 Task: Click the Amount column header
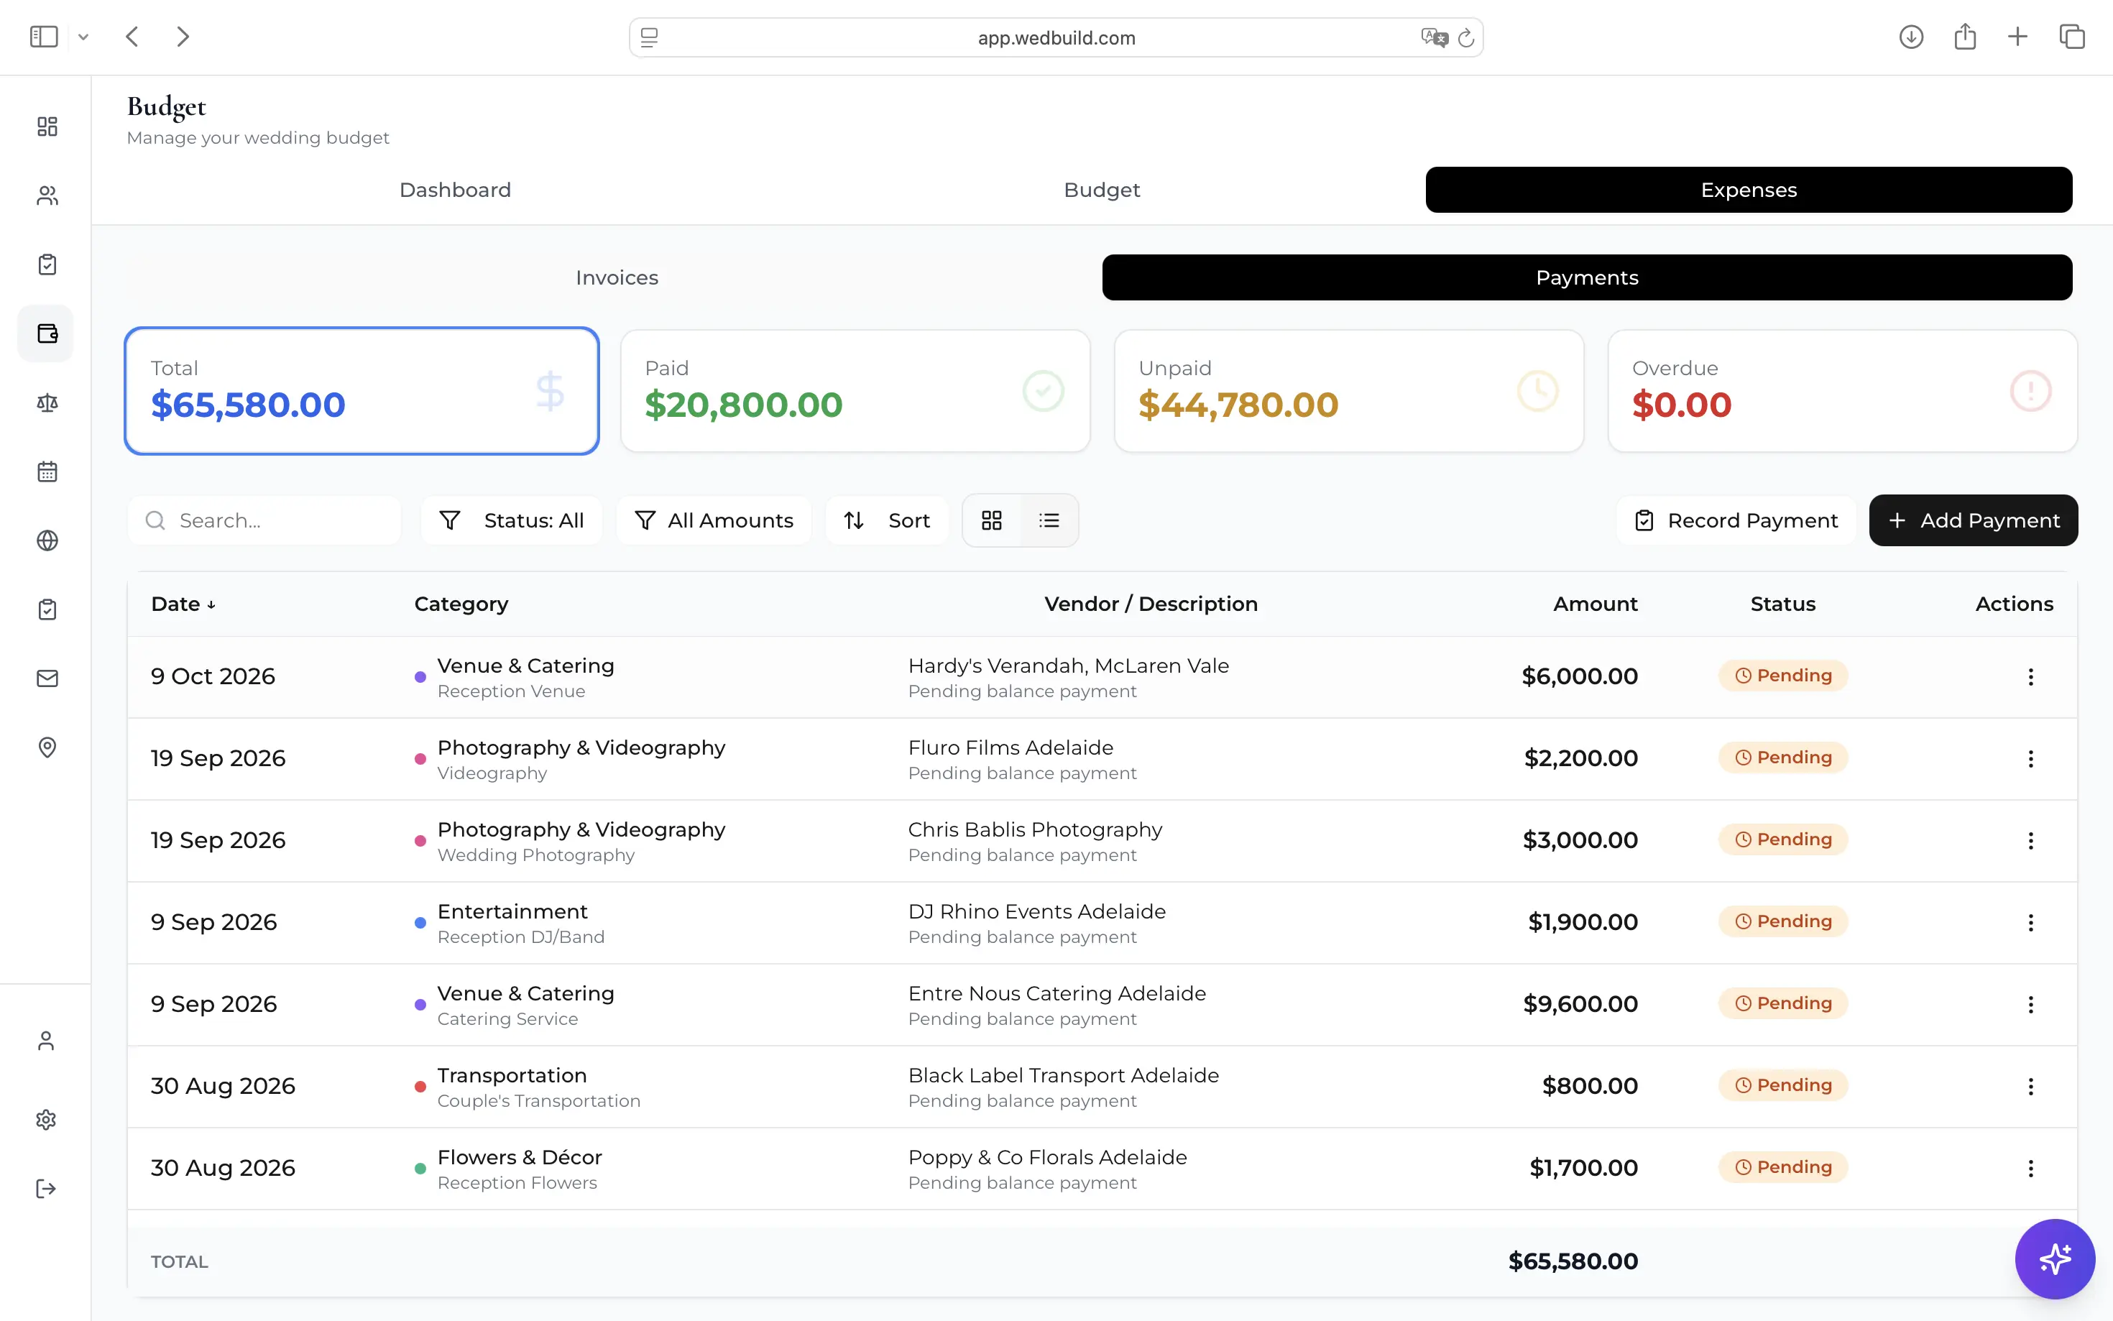[1595, 604]
